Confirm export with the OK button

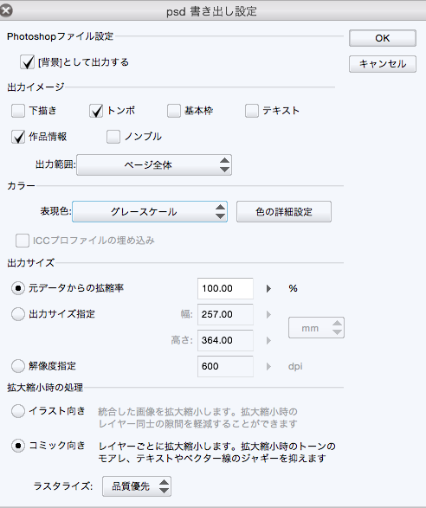tap(383, 38)
